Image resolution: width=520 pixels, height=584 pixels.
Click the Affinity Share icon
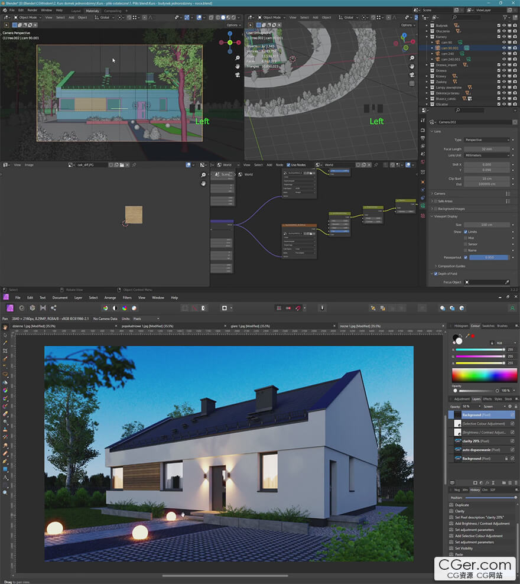pos(54,308)
